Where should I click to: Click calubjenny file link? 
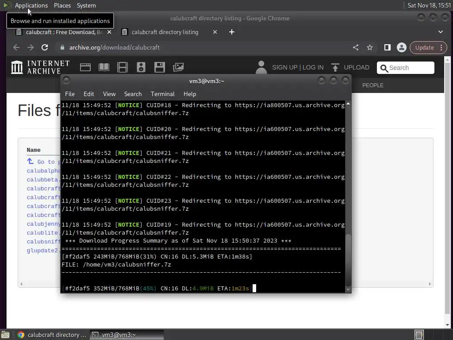[x=44, y=224]
